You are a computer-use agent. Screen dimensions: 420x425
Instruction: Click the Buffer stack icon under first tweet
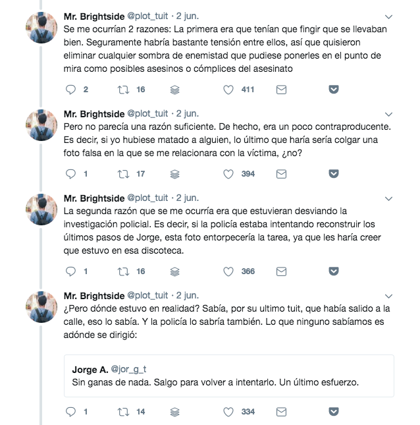tap(175, 90)
